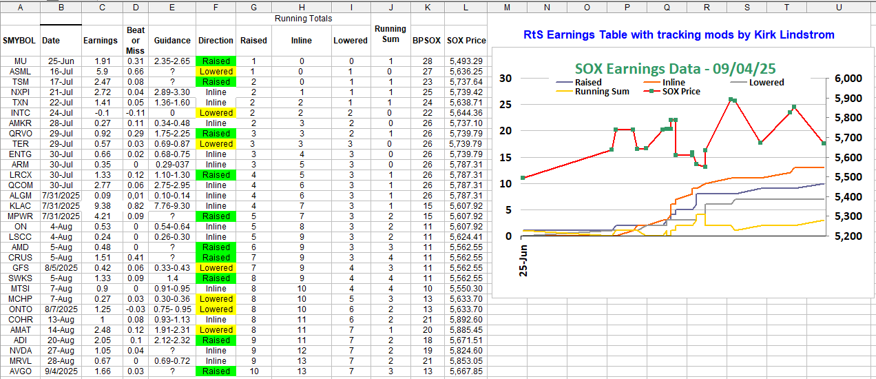
Task: Click the NVDA symbol cell
Action: (x=20, y=351)
